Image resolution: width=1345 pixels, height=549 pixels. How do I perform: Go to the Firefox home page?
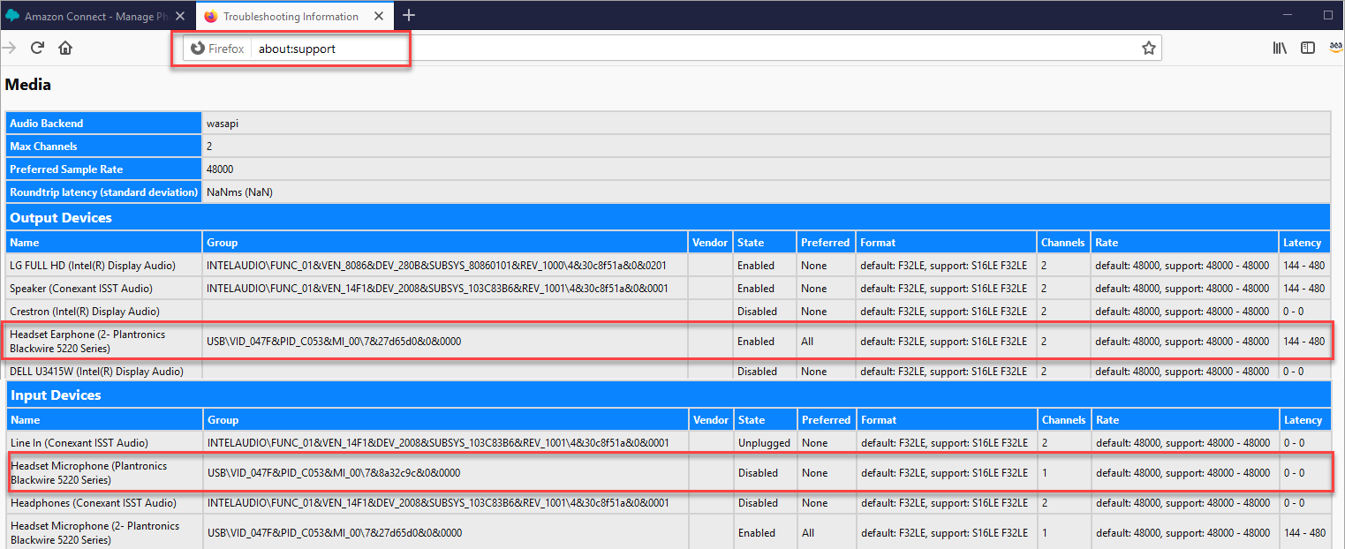[65, 49]
